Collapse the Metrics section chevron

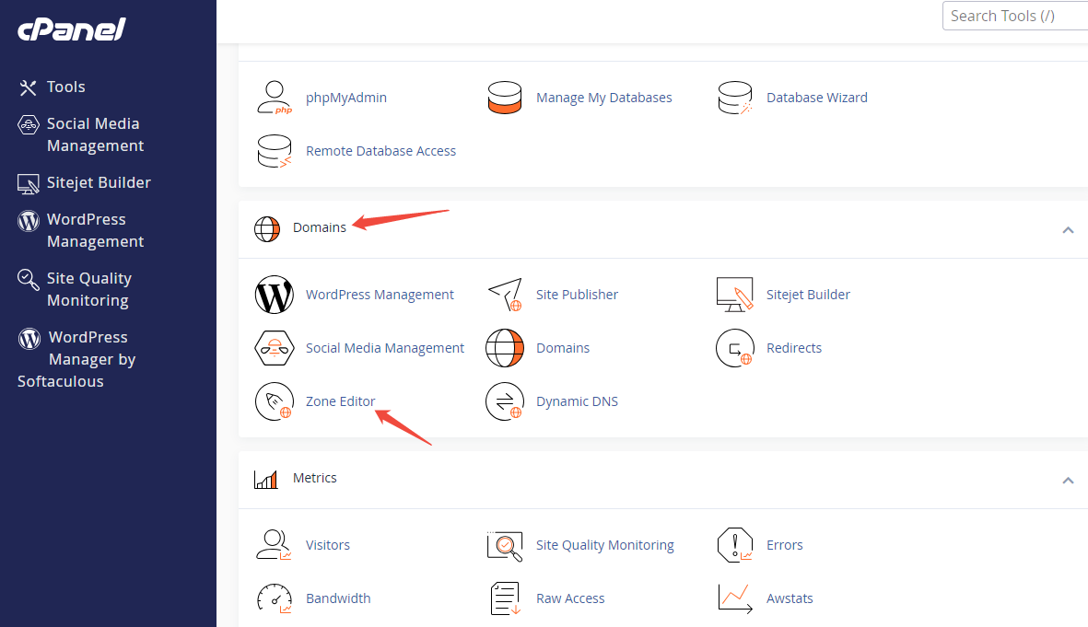(1068, 480)
